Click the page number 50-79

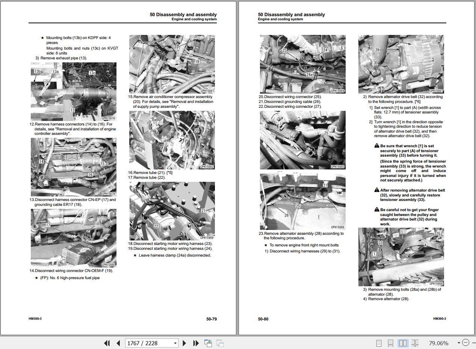click(212, 319)
